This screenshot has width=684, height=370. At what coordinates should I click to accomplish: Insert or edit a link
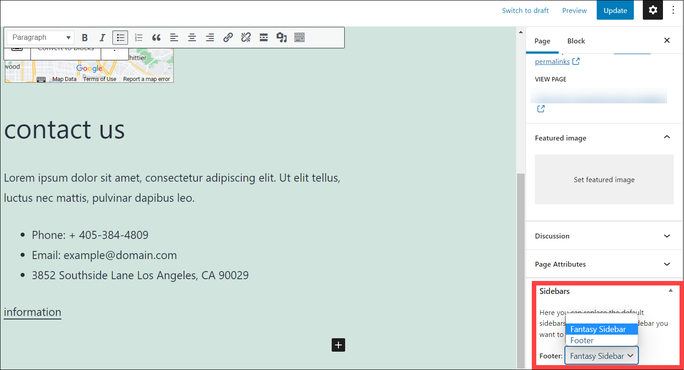click(228, 38)
